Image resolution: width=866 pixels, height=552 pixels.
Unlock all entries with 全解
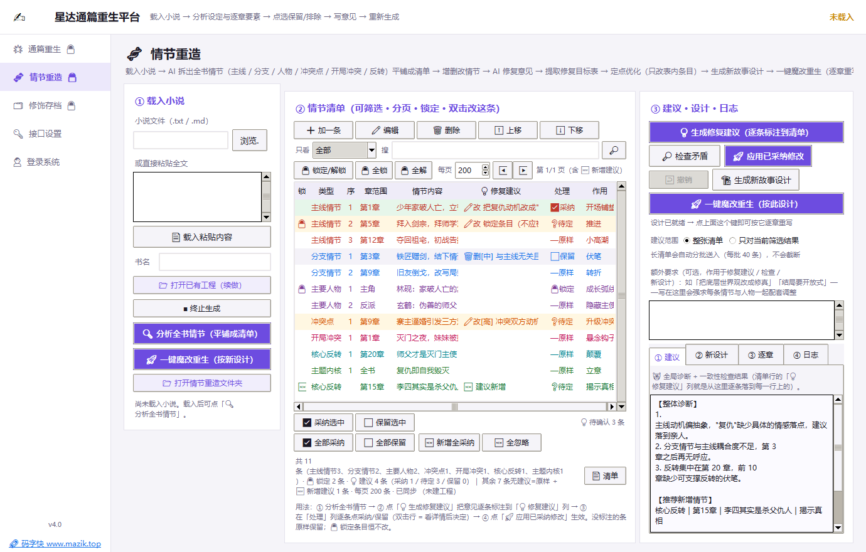click(x=414, y=170)
